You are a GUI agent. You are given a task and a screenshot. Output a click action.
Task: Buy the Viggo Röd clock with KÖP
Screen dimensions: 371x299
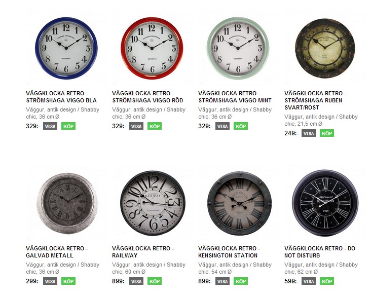tap(155, 126)
